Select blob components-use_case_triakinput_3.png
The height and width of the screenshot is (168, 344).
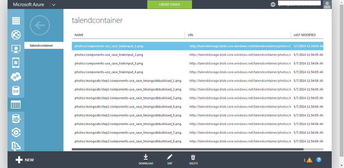point(109,63)
